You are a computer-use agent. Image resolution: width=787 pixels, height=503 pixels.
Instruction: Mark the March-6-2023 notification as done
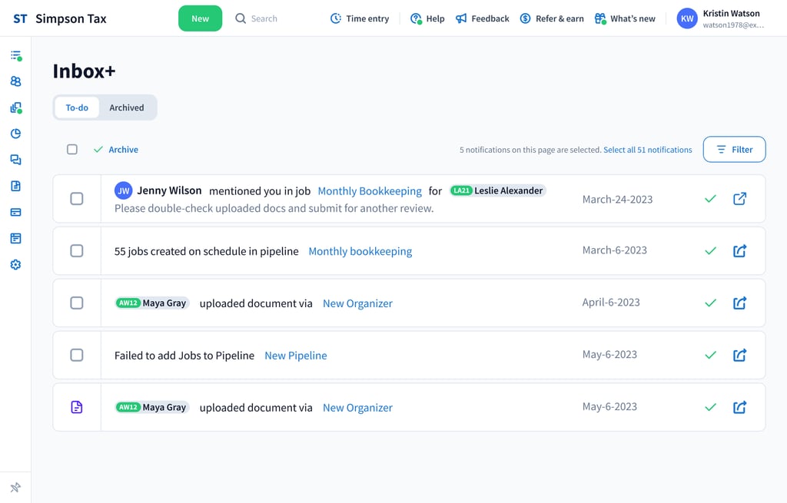710,251
